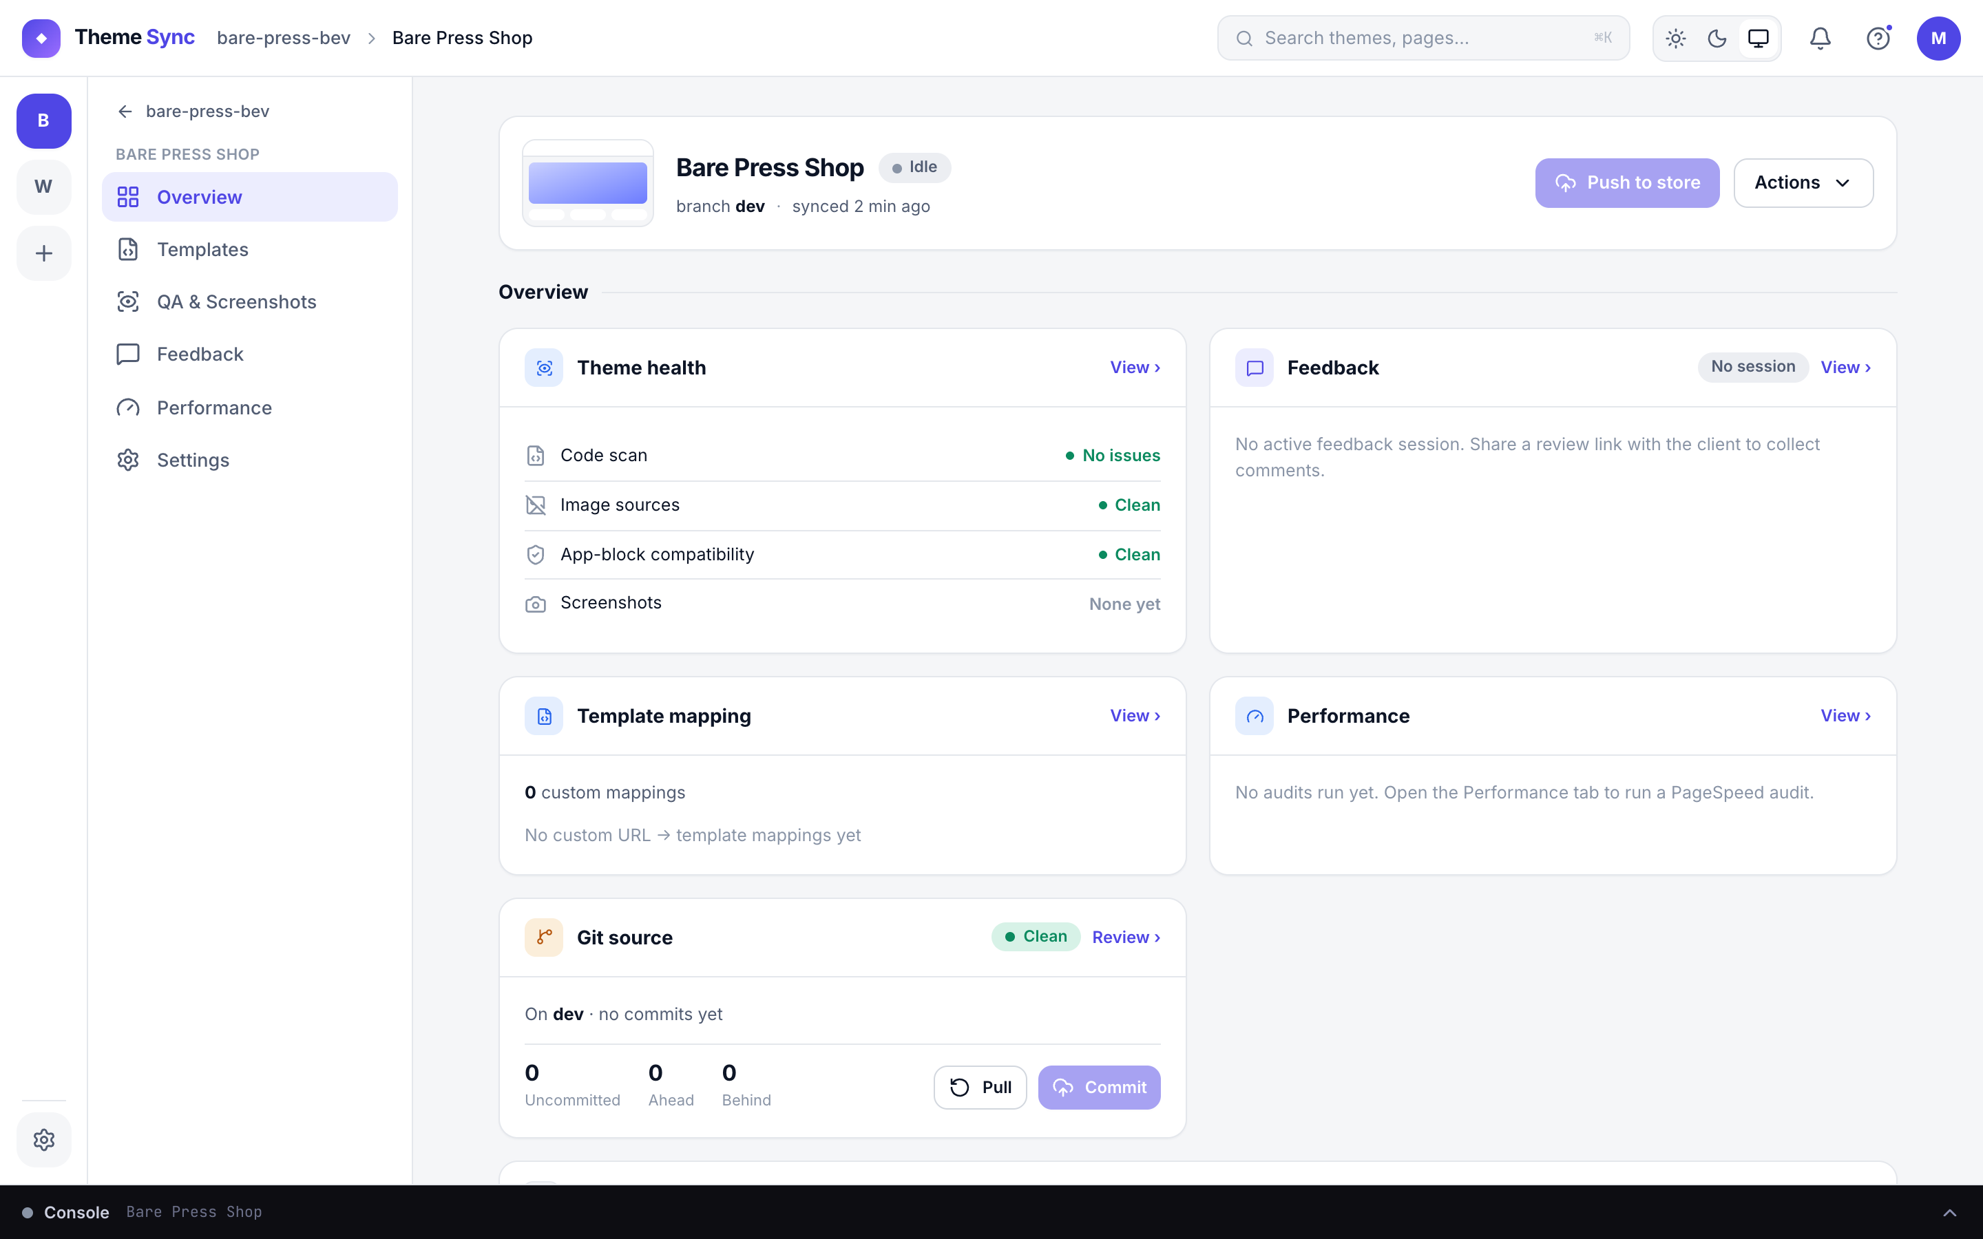The image size is (1983, 1239).
Task: Open the Performance sidebar item
Action: click(250, 407)
